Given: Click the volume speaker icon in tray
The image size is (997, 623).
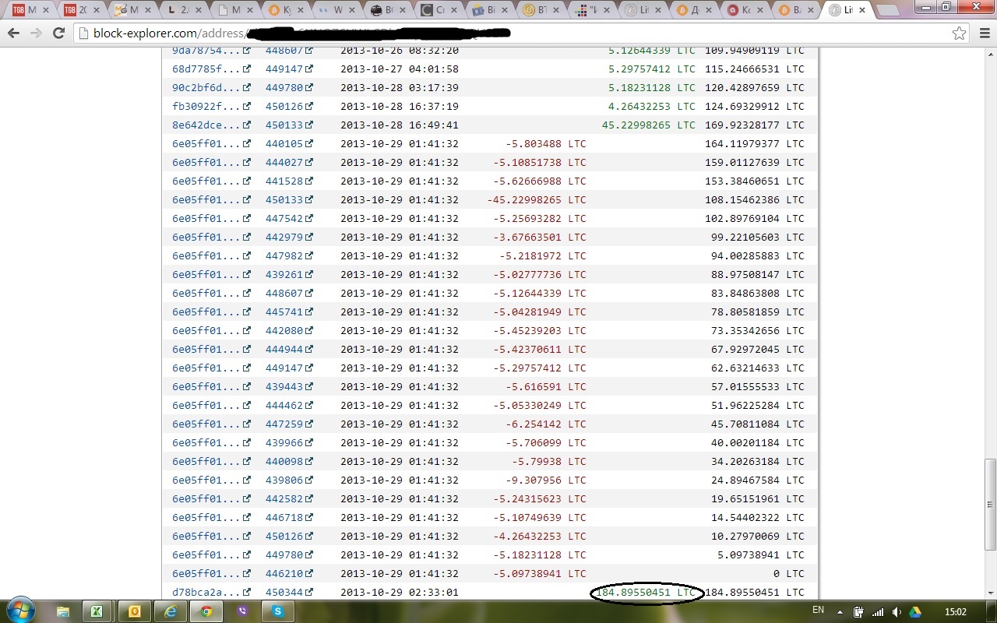Looking at the screenshot, I should pyautogui.click(x=897, y=612).
